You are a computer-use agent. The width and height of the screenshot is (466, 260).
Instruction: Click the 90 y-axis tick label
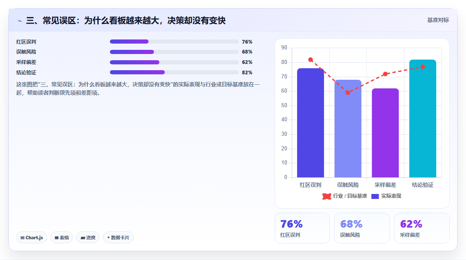(284, 48)
